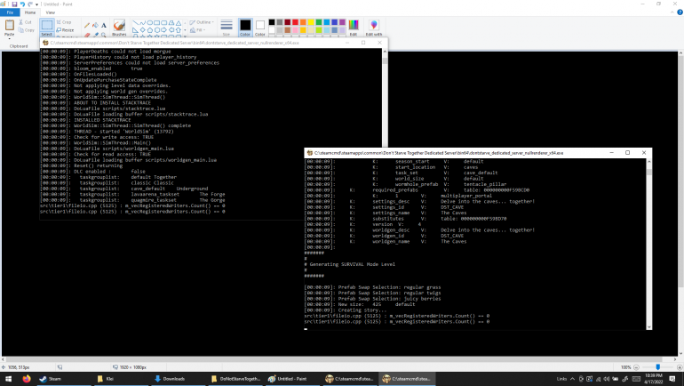Image resolution: width=684 pixels, height=386 pixels.
Task: Pick the Curve shape
Action: click(x=142, y=23)
